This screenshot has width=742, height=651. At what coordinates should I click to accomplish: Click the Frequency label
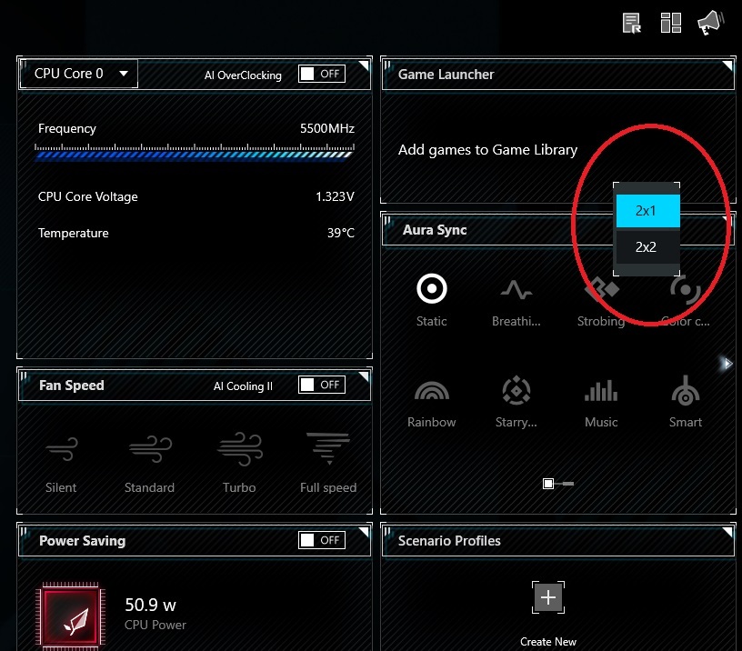67,129
